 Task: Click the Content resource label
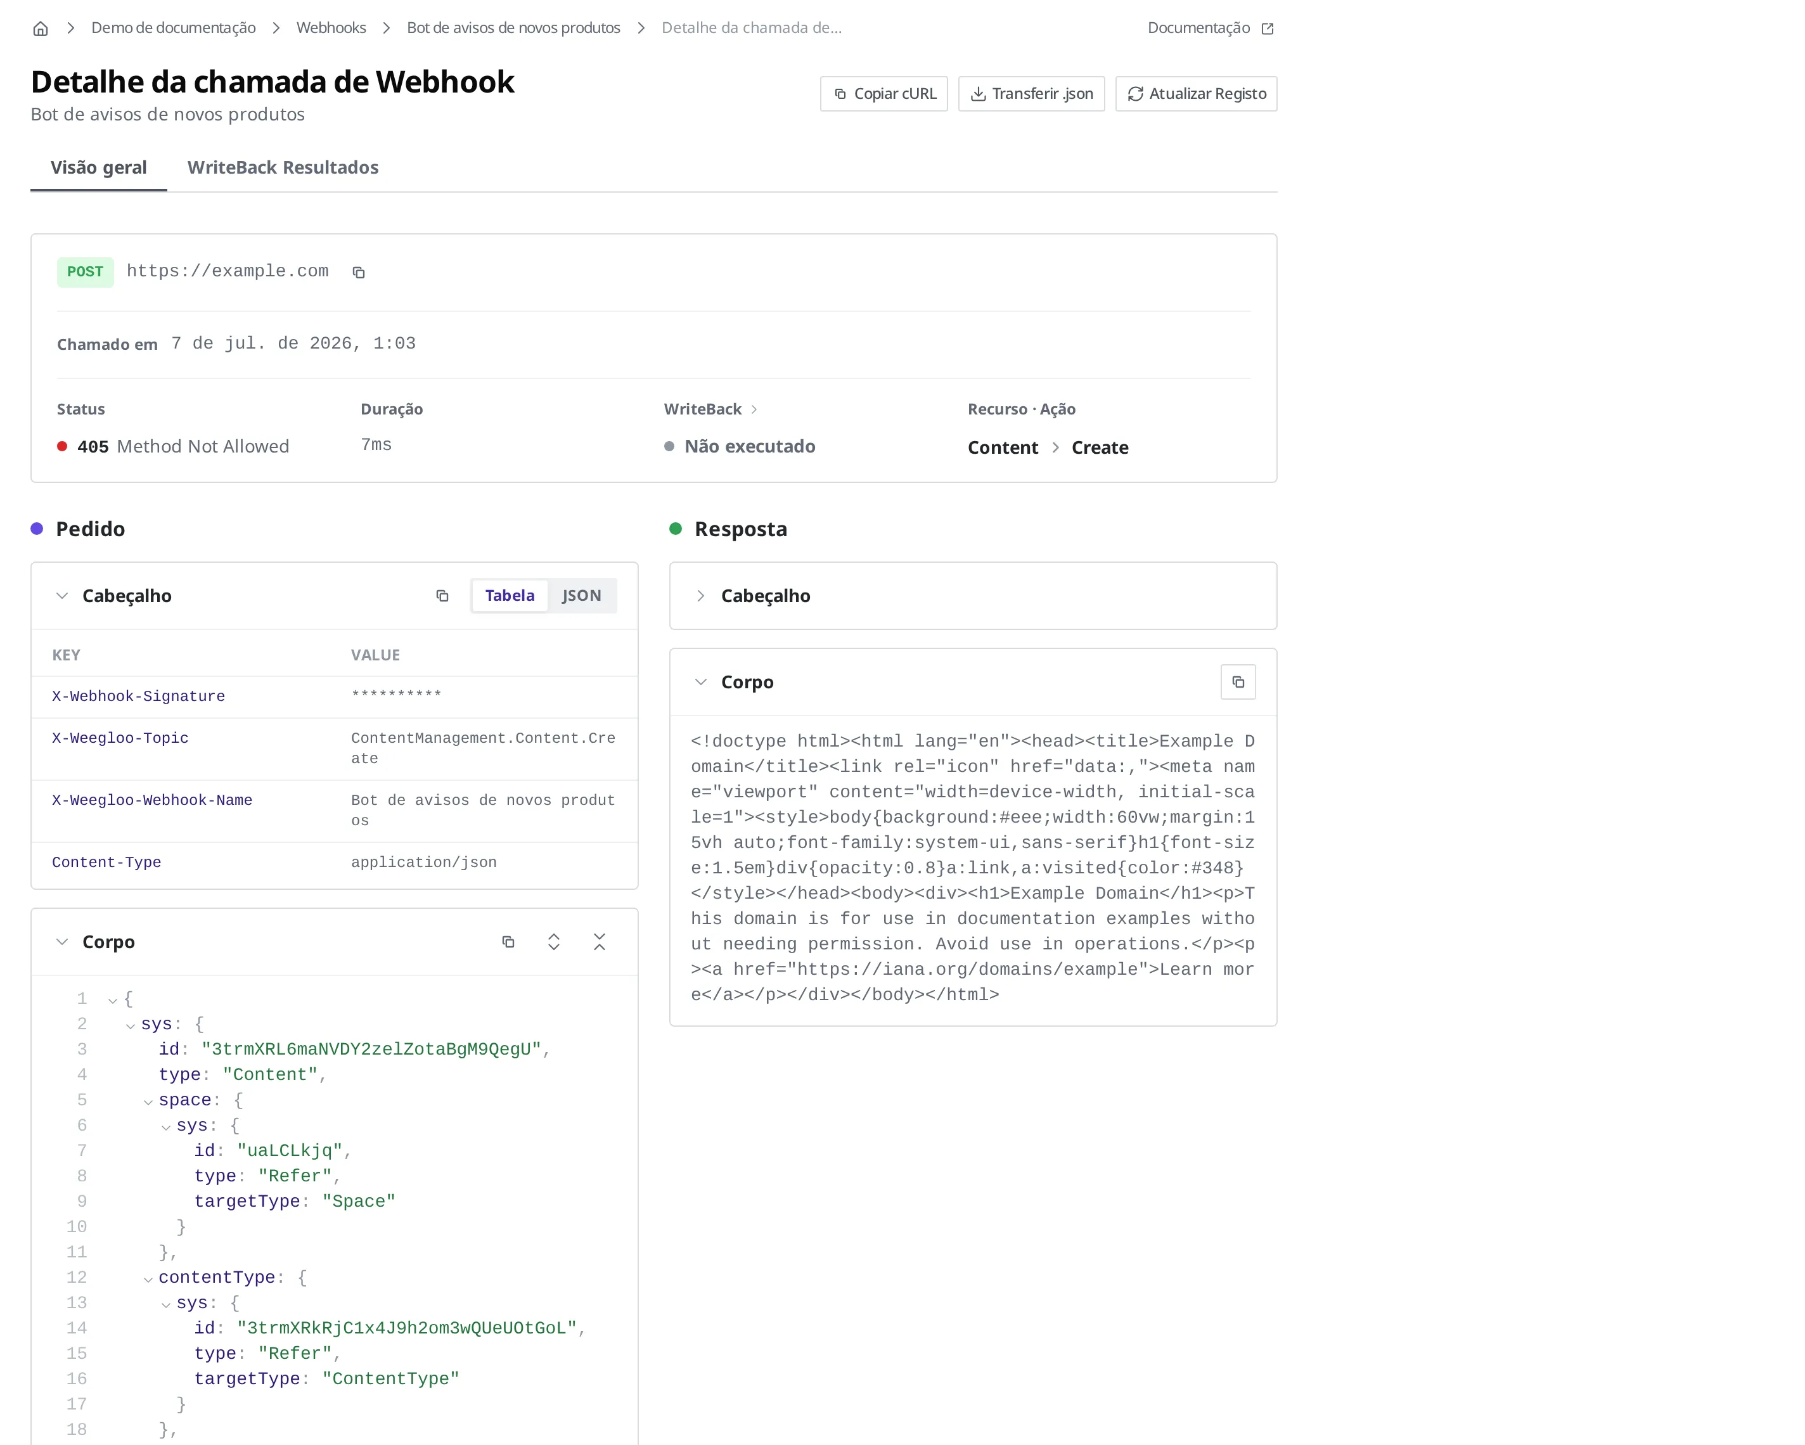1003,448
